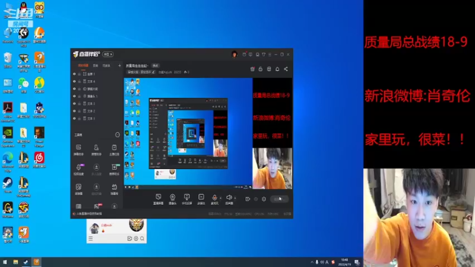Click the announcement text in the status bar
This screenshot has height=267, width=475.
pos(88,214)
